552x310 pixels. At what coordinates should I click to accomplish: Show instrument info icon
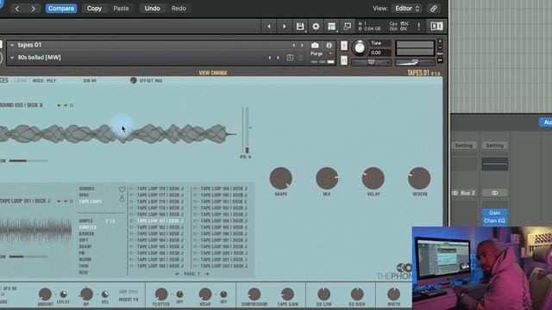[329, 46]
